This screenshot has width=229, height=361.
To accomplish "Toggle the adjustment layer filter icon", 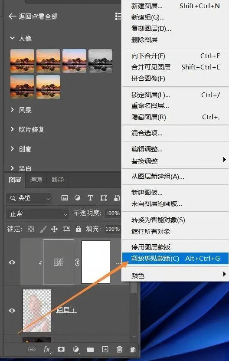I will [x=78, y=198].
